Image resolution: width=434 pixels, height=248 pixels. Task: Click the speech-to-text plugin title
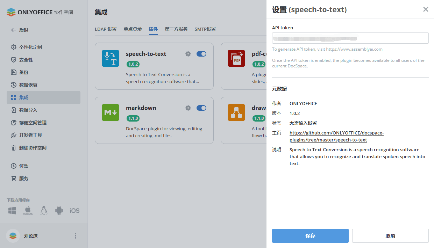click(x=146, y=54)
